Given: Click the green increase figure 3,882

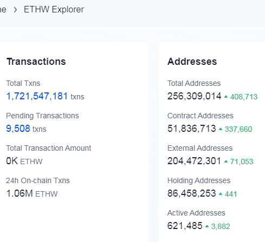Looking at the screenshot, I should [x=221, y=226].
